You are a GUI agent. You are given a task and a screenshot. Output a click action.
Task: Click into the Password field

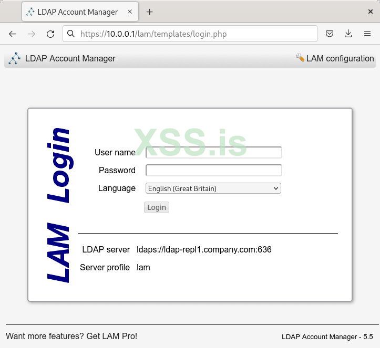coord(213,170)
